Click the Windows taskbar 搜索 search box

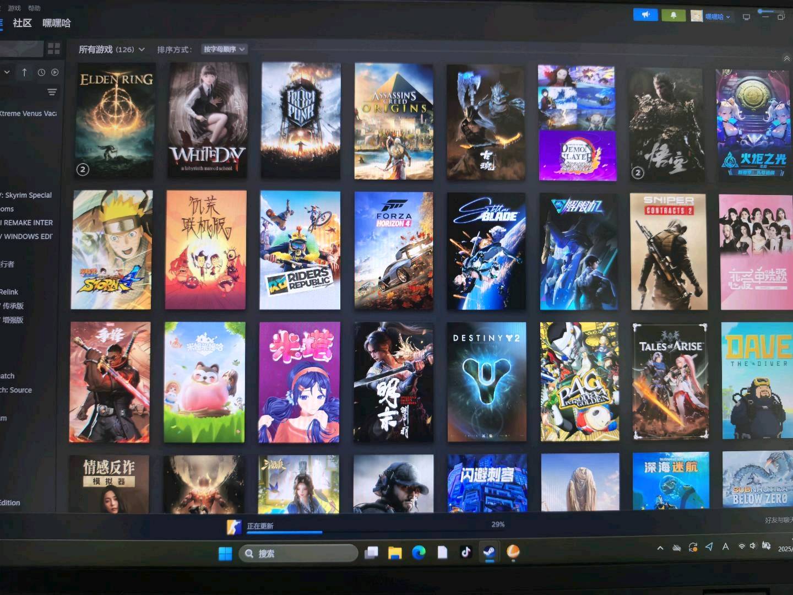(x=298, y=553)
